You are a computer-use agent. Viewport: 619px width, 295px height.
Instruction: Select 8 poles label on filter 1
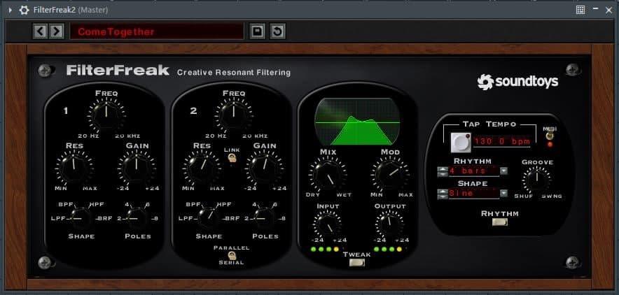pos(156,219)
